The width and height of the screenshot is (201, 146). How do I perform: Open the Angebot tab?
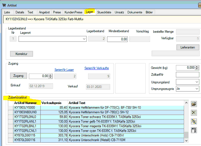pyautogui.click(x=44, y=12)
